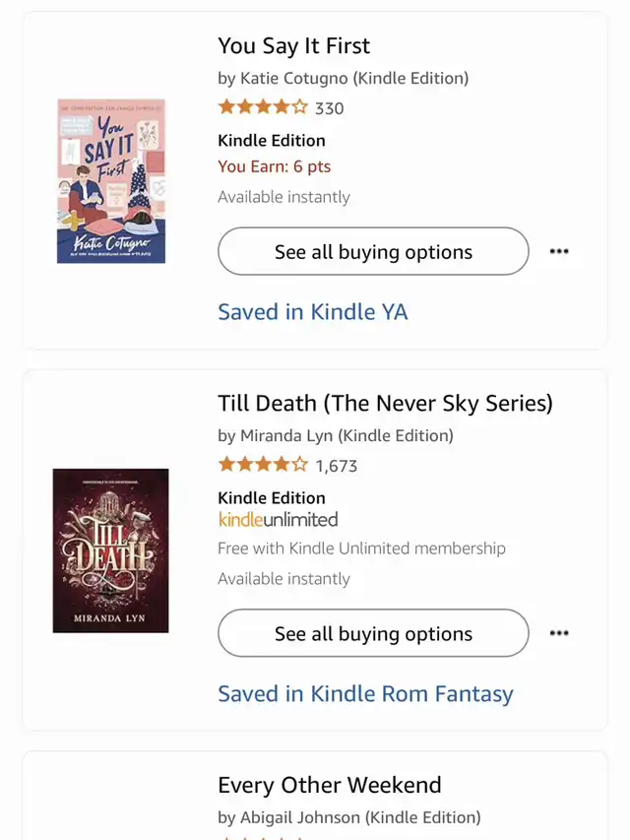The image size is (630, 840).
Task: Open You Say It First cover image
Action: [111, 181]
